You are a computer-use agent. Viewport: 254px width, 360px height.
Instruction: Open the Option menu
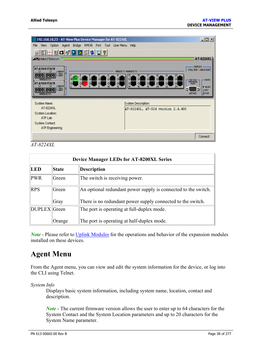click(54, 46)
